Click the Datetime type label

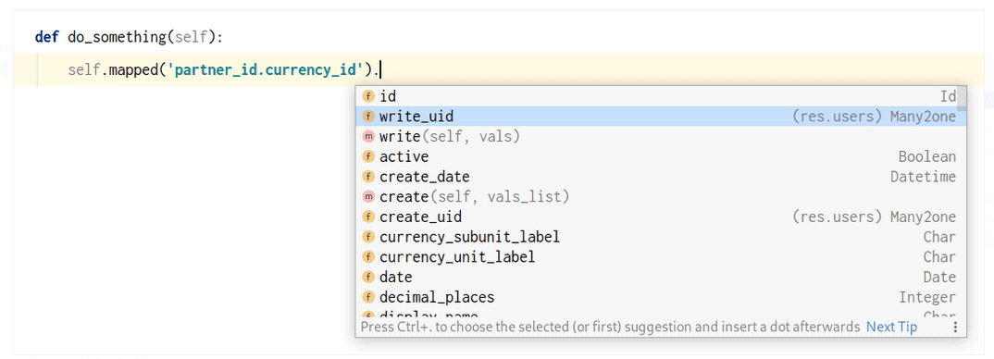[x=923, y=177]
